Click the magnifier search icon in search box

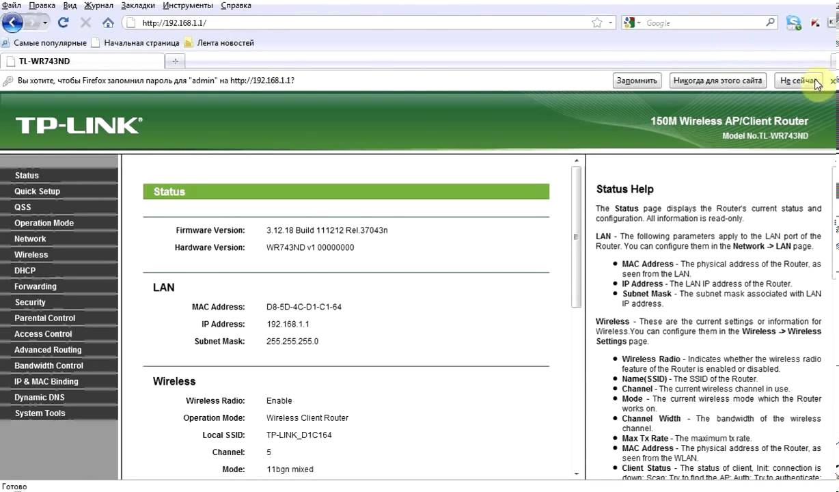coord(771,23)
